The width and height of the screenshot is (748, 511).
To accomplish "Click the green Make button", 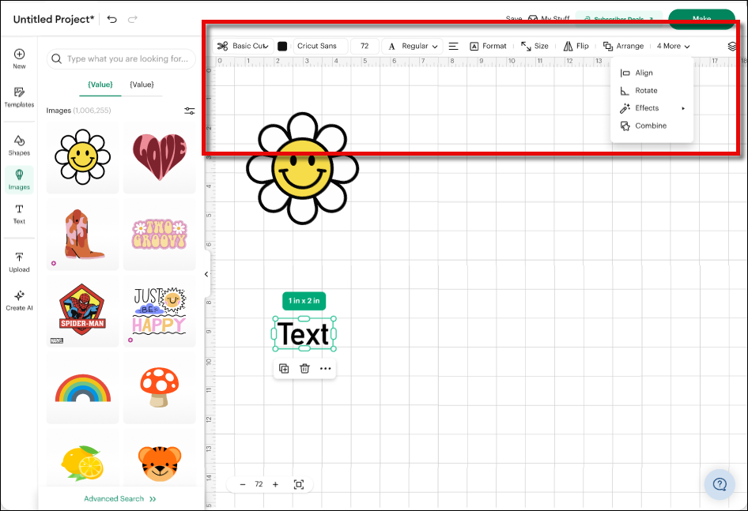I will 702,18.
